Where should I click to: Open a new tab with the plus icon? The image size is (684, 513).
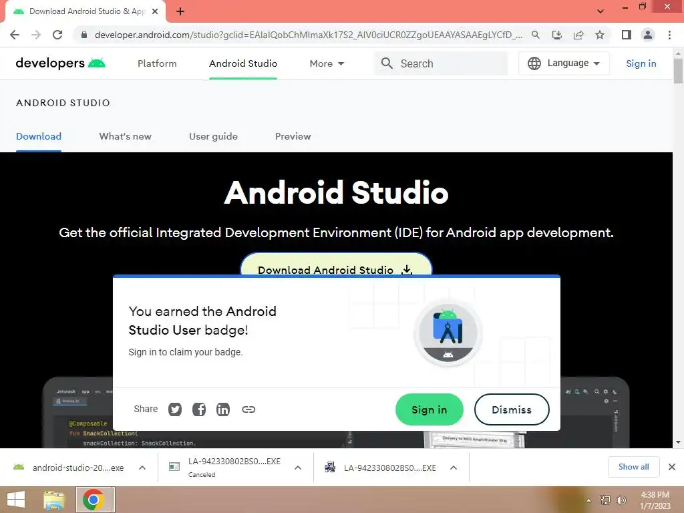click(180, 11)
